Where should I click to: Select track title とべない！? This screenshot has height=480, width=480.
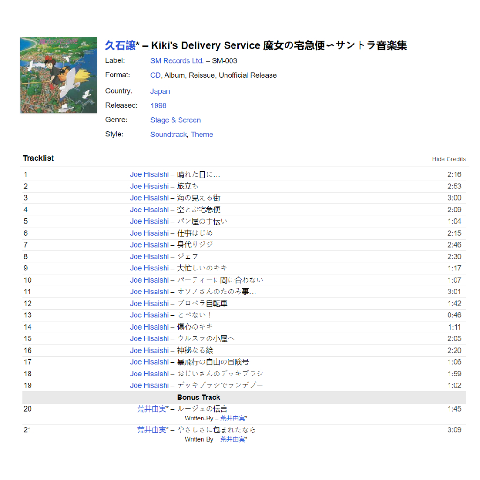(x=195, y=315)
